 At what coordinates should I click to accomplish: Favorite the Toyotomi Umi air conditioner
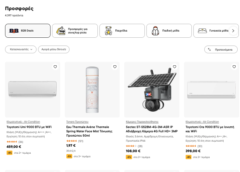pos(55,67)
